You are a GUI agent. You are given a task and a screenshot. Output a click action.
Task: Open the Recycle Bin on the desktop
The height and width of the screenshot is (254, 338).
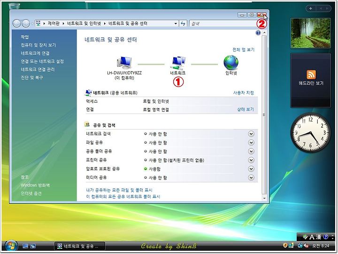click(15, 6)
